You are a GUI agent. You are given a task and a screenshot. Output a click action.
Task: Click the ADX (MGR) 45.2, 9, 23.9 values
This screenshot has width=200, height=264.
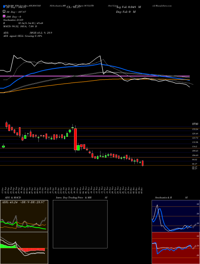[40, 33]
